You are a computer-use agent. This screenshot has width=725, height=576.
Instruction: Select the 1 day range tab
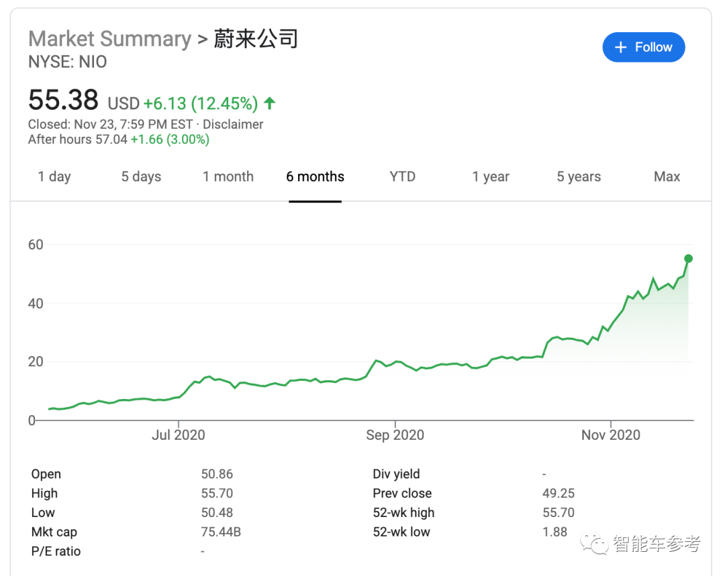pyautogui.click(x=54, y=177)
